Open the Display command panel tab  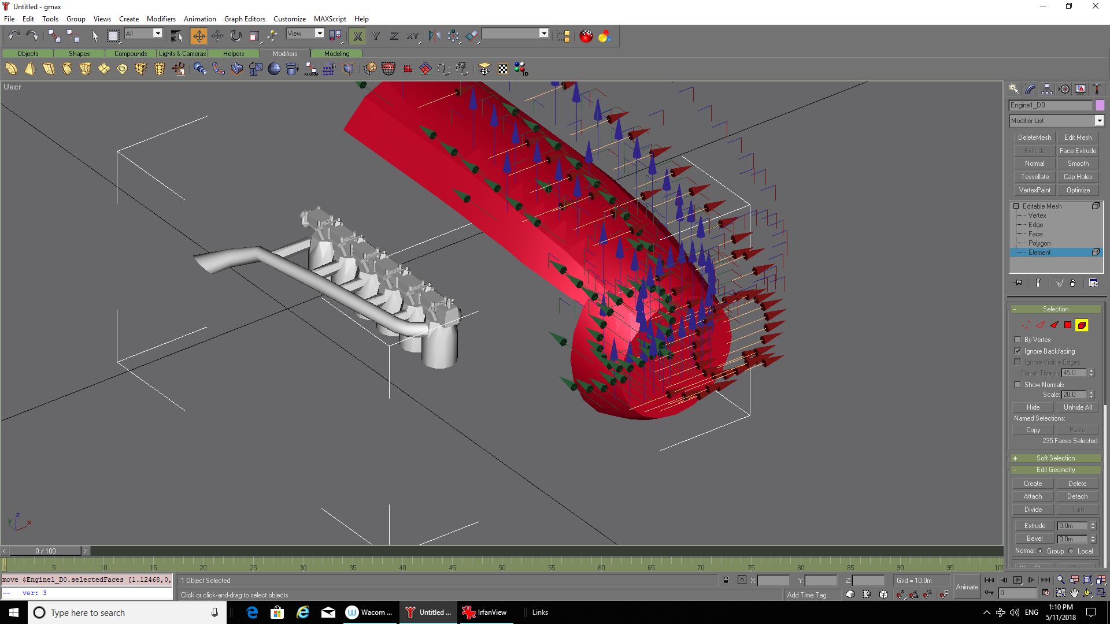[1081, 89]
